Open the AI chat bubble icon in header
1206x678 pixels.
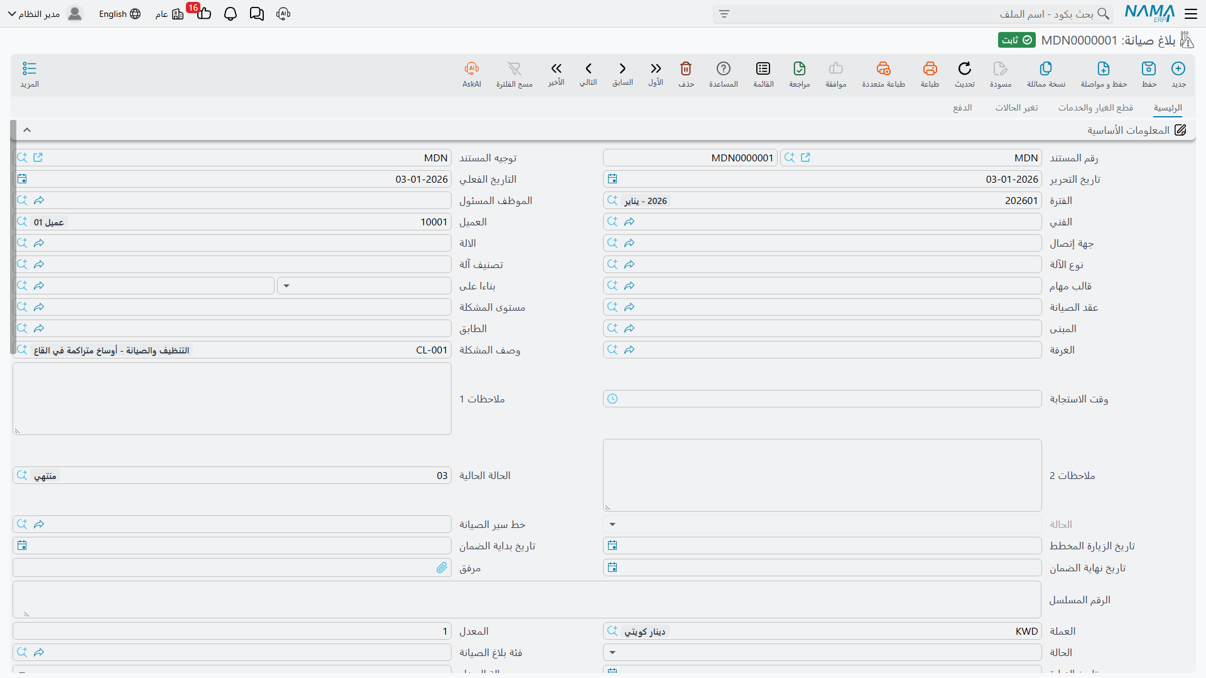coord(283,14)
